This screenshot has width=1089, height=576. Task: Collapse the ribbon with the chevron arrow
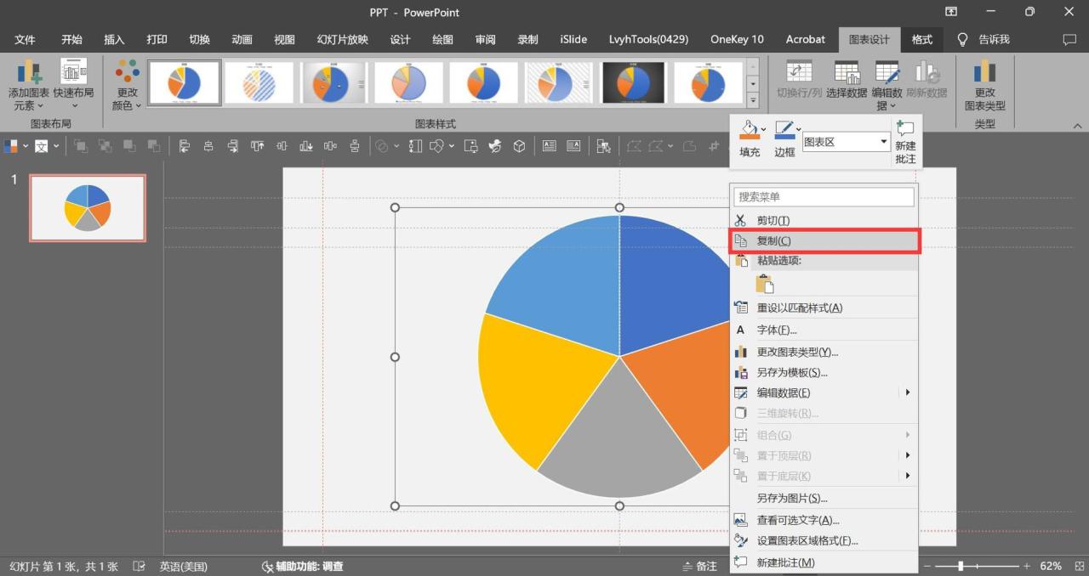[1077, 126]
